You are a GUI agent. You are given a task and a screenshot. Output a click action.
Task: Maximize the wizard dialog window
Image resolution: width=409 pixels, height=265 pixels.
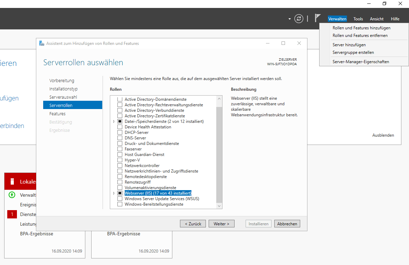pyautogui.click(x=283, y=43)
